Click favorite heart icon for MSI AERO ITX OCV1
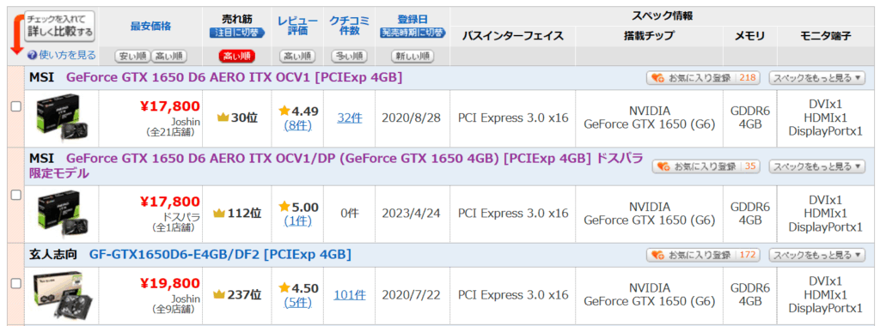Image resolution: width=880 pixels, height=326 pixels. 657,78
